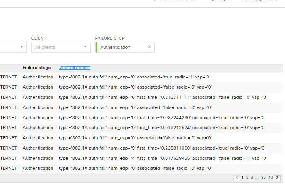The image size is (285, 187).
Task: Click the FAILURE STEP filter label
Action: (110, 38)
